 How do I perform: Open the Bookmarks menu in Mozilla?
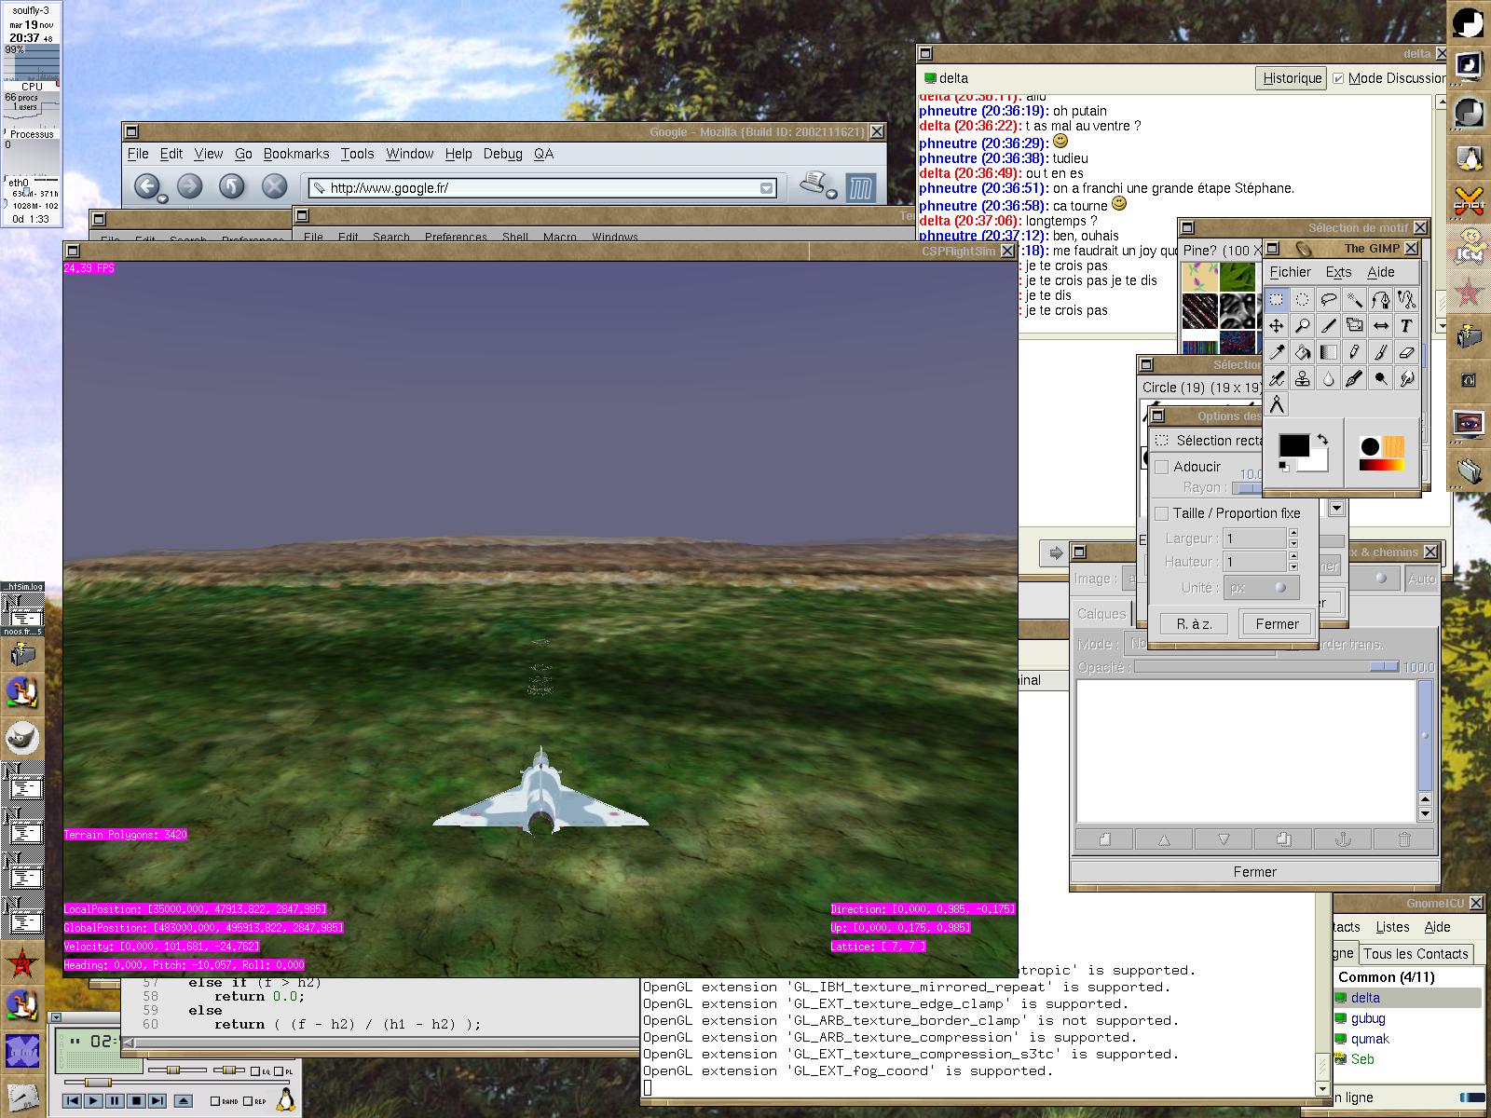click(296, 154)
